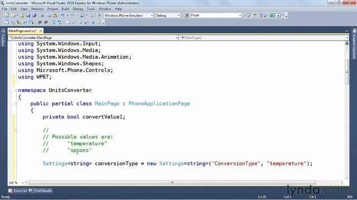Open the undo history dropdown arrow

click(x=67, y=16)
